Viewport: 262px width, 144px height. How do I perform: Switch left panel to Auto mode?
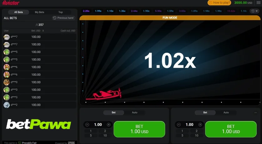[134, 112]
